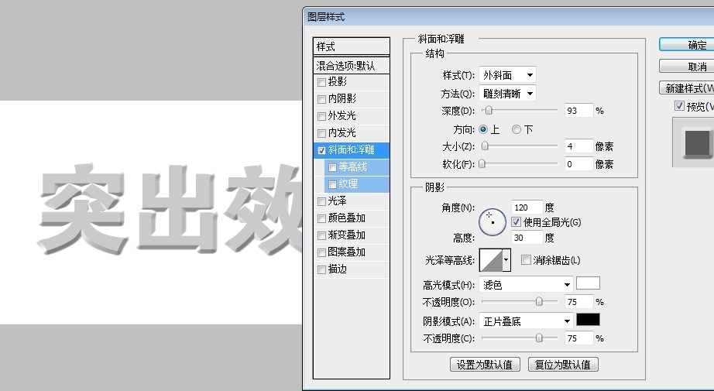
Task: Enable the 图案叠加 pattern overlay checkbox
Action: [x=321, y=252]
